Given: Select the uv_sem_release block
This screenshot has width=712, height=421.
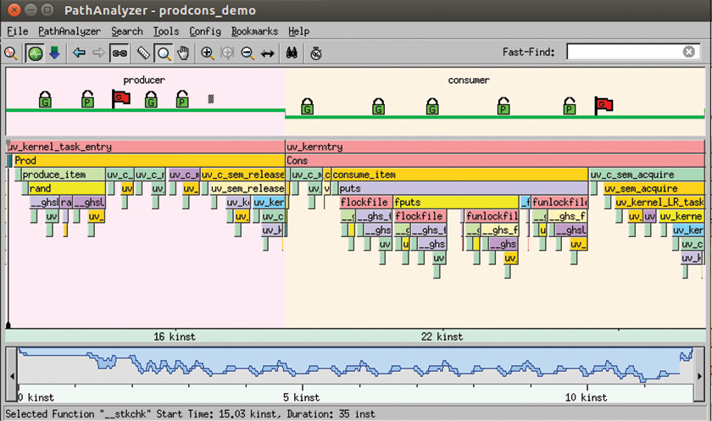Looking at the screenshot, I should (x=247, y=188).
